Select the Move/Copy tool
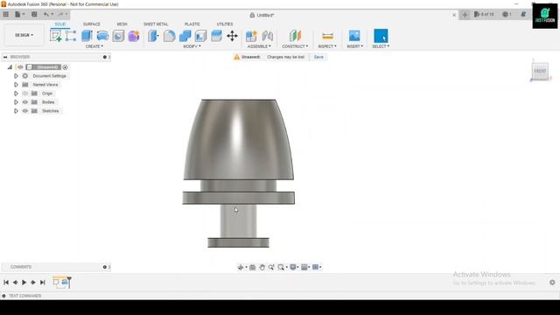The width and height of the screenshot is (560, 315). [x=232, y=36]
